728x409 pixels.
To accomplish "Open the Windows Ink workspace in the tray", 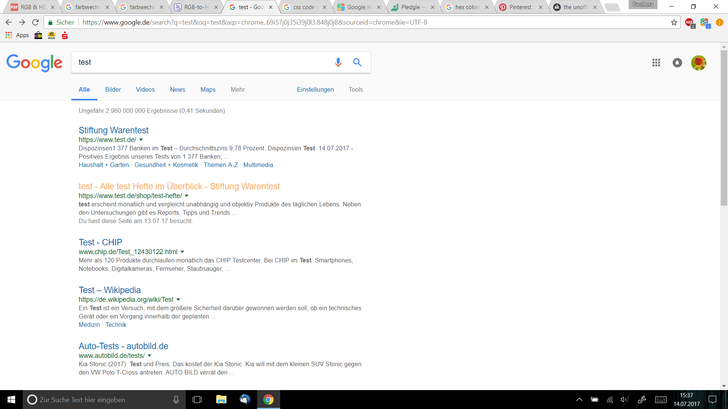I will click(x=642, y=400).
